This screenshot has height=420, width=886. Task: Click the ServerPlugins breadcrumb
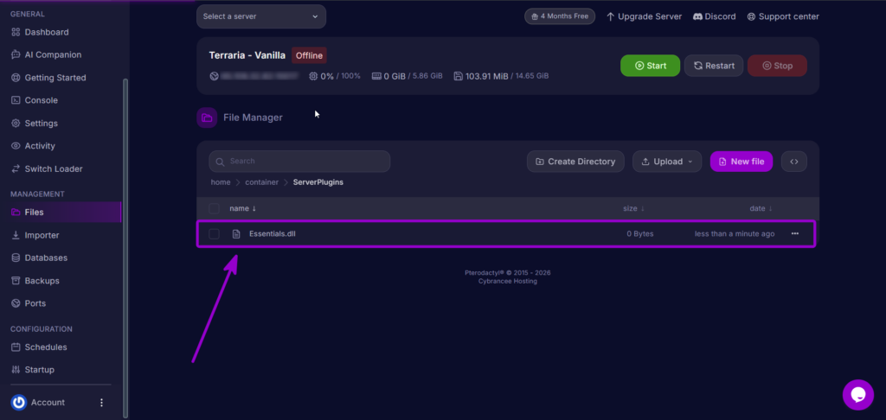(x=318, y=182)
